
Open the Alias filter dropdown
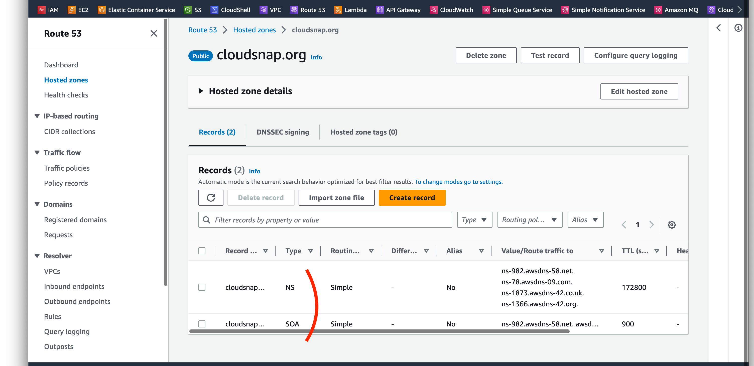(585, 220)
